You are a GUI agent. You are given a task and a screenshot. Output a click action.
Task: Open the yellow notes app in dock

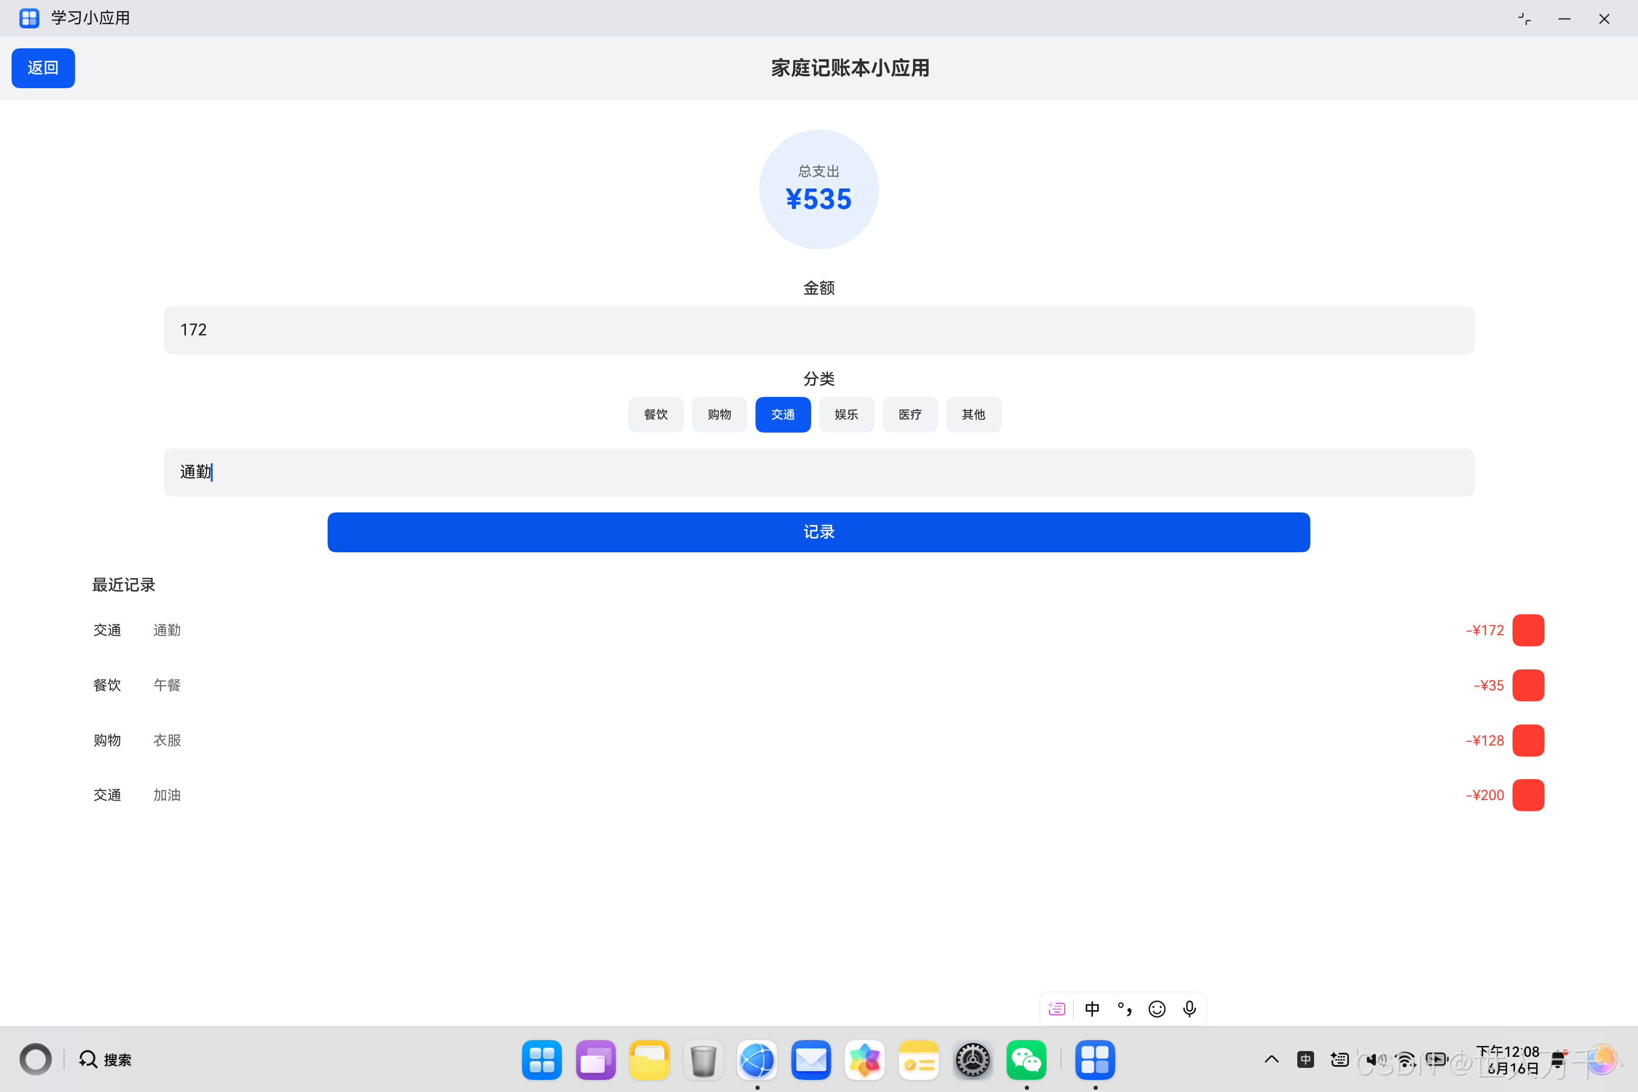[919, 1060]
